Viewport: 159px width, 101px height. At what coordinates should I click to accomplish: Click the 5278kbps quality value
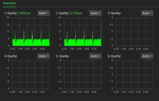click(x=76, y=13)
